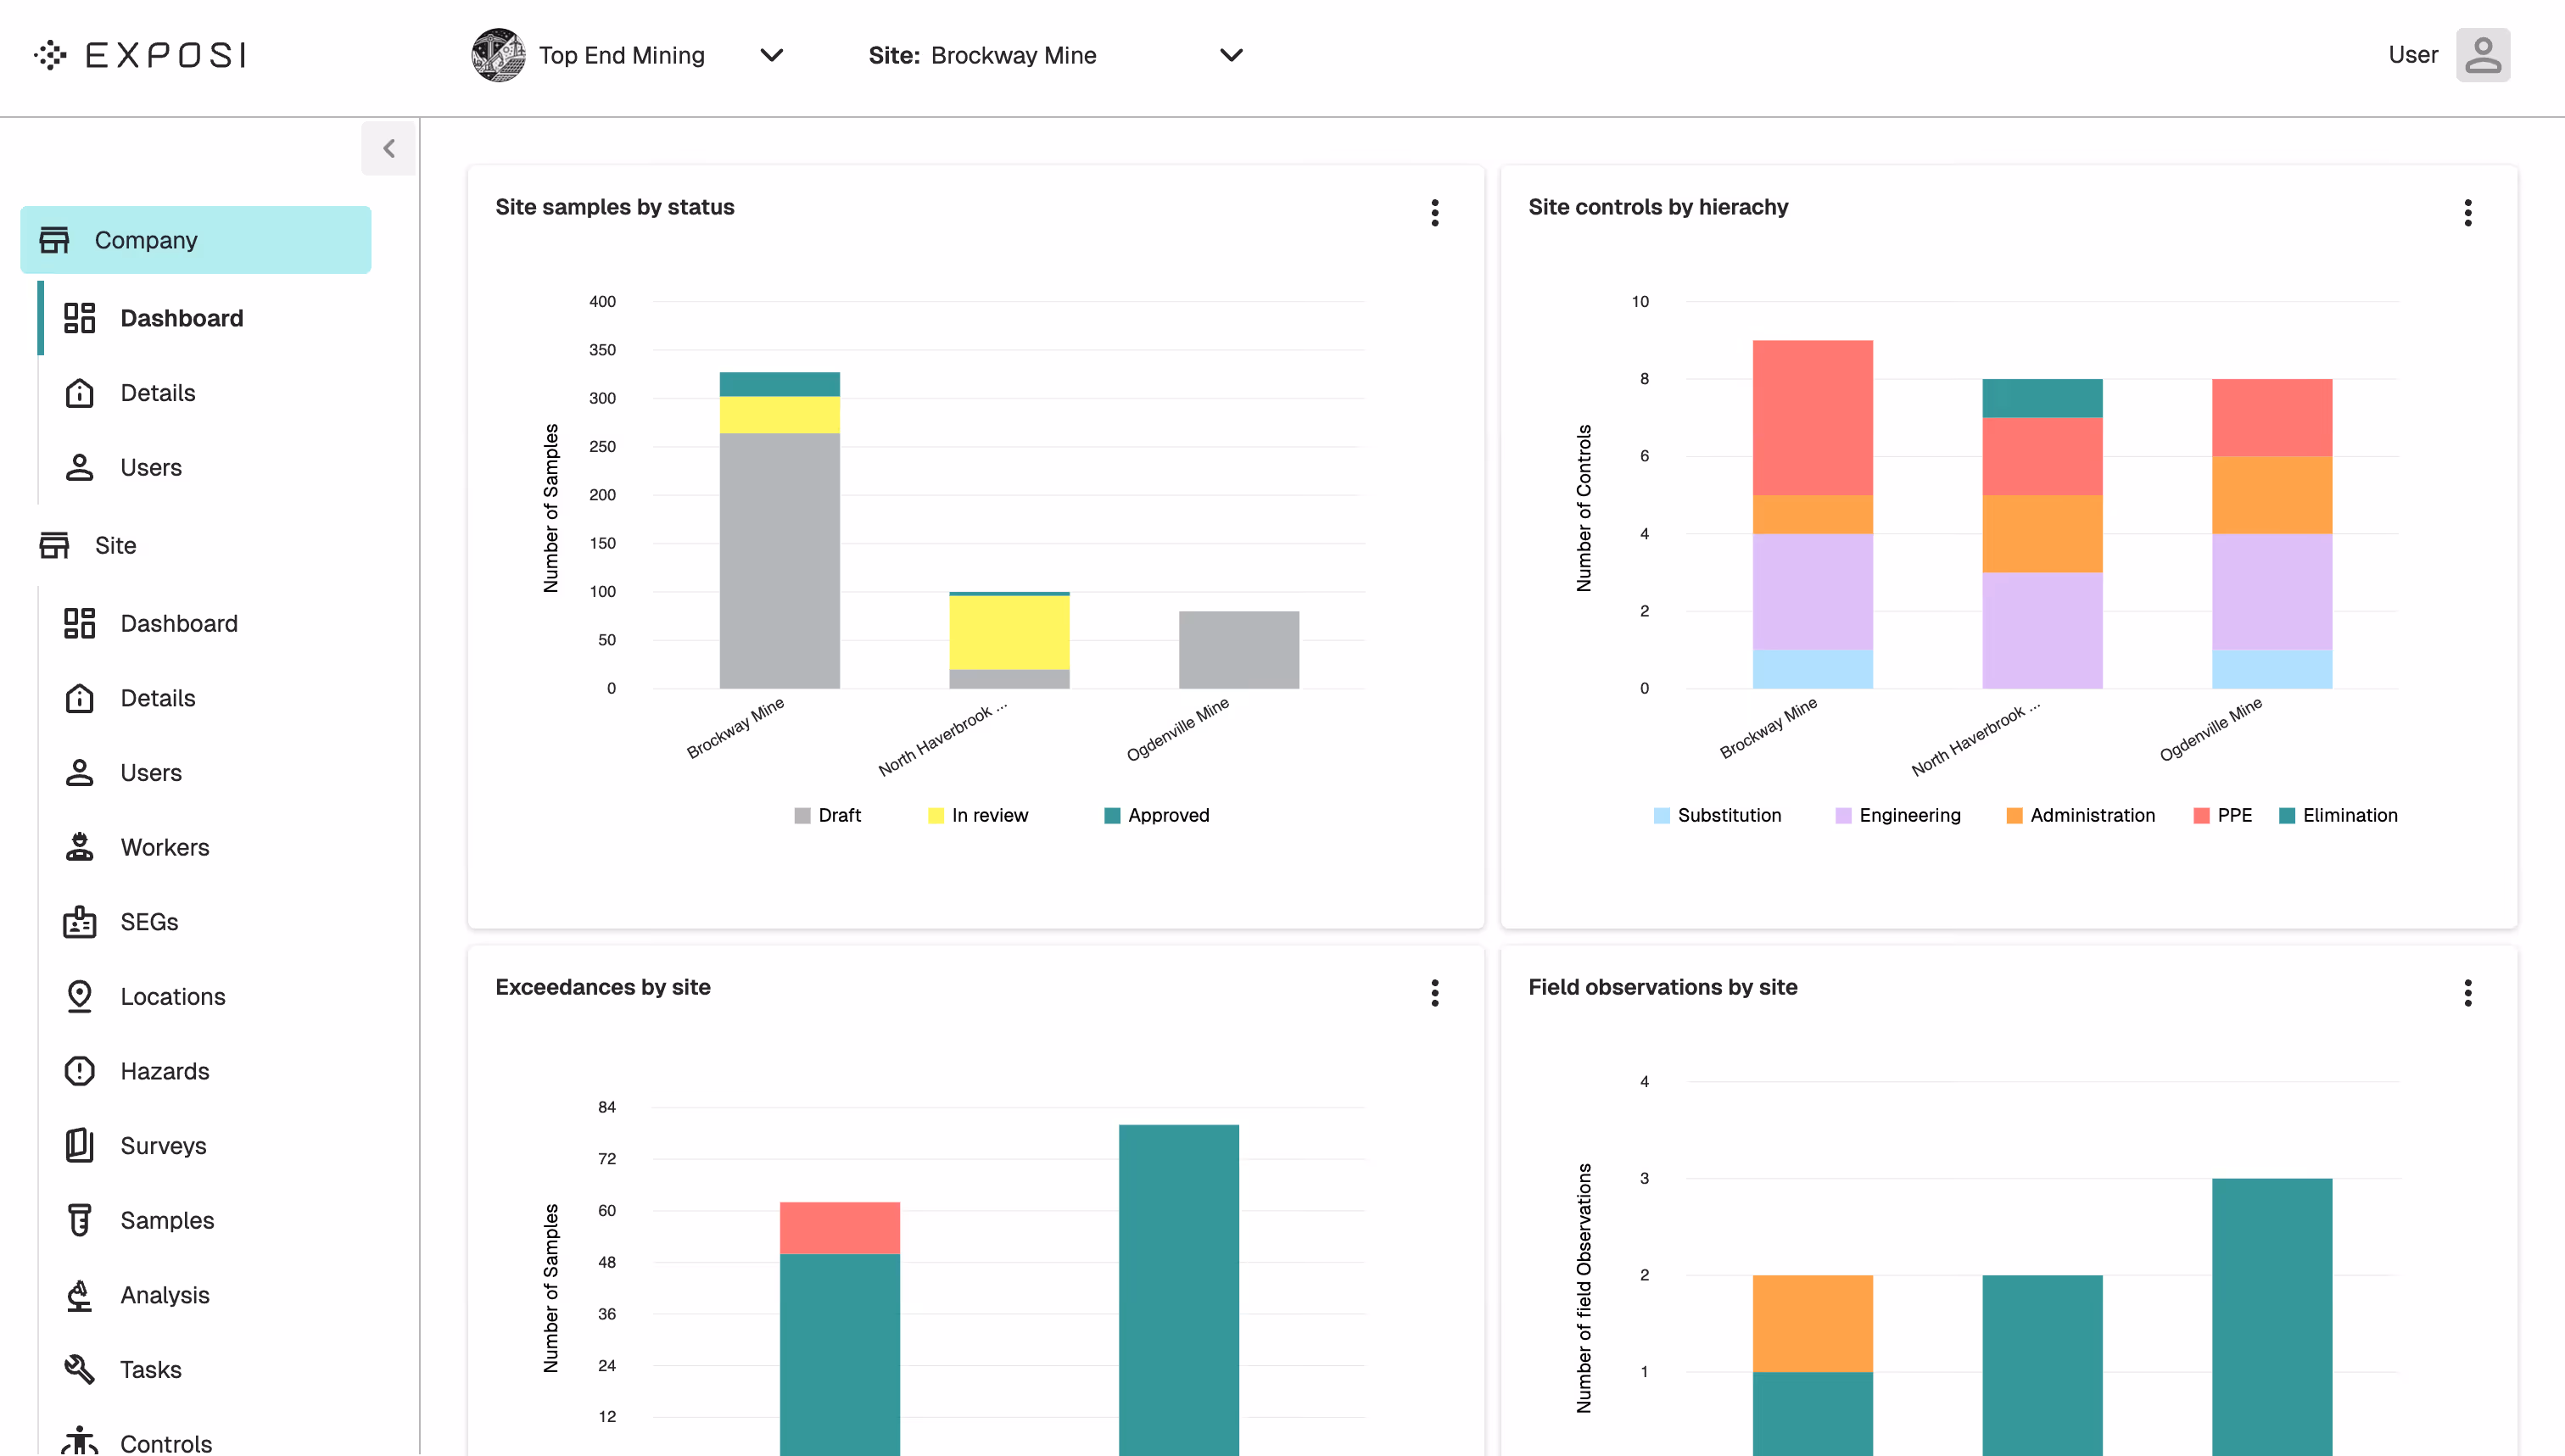2565x1456 pixels.
Task: Collapse the navigation sidebar with the chevron
Action: [389, 148]
